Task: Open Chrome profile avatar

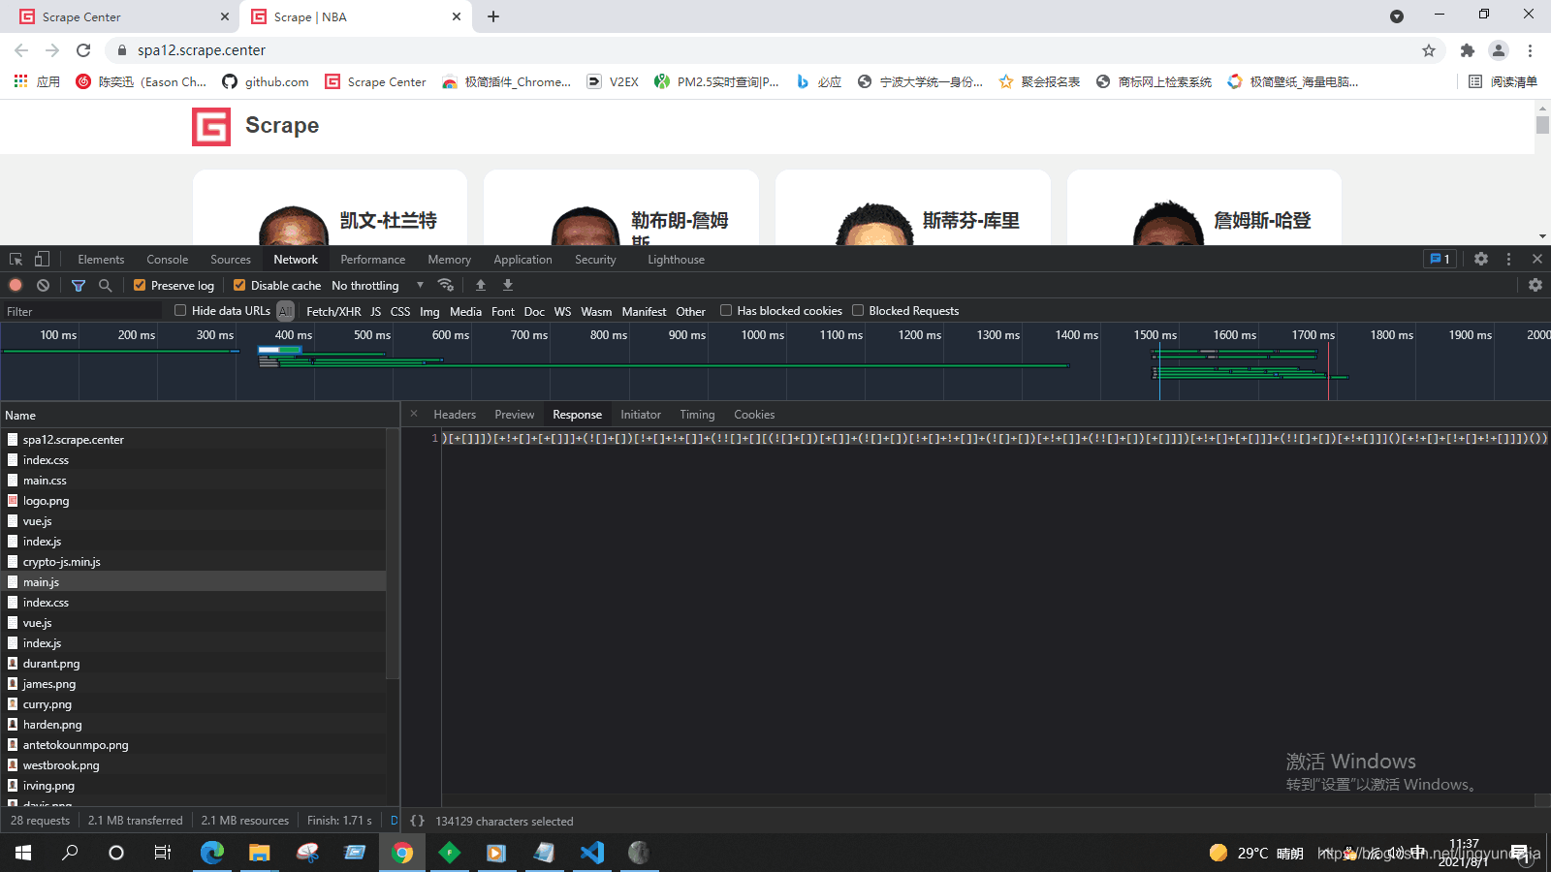Action: point(1499,50)
